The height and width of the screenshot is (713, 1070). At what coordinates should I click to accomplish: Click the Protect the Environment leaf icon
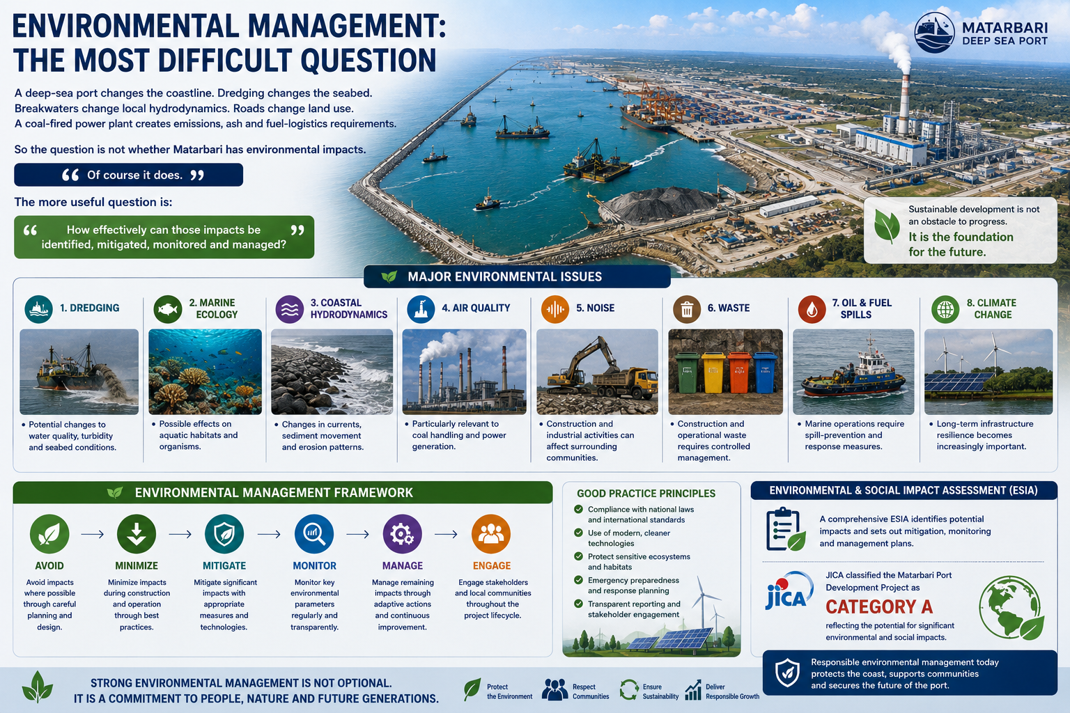(x=472, y=689)
